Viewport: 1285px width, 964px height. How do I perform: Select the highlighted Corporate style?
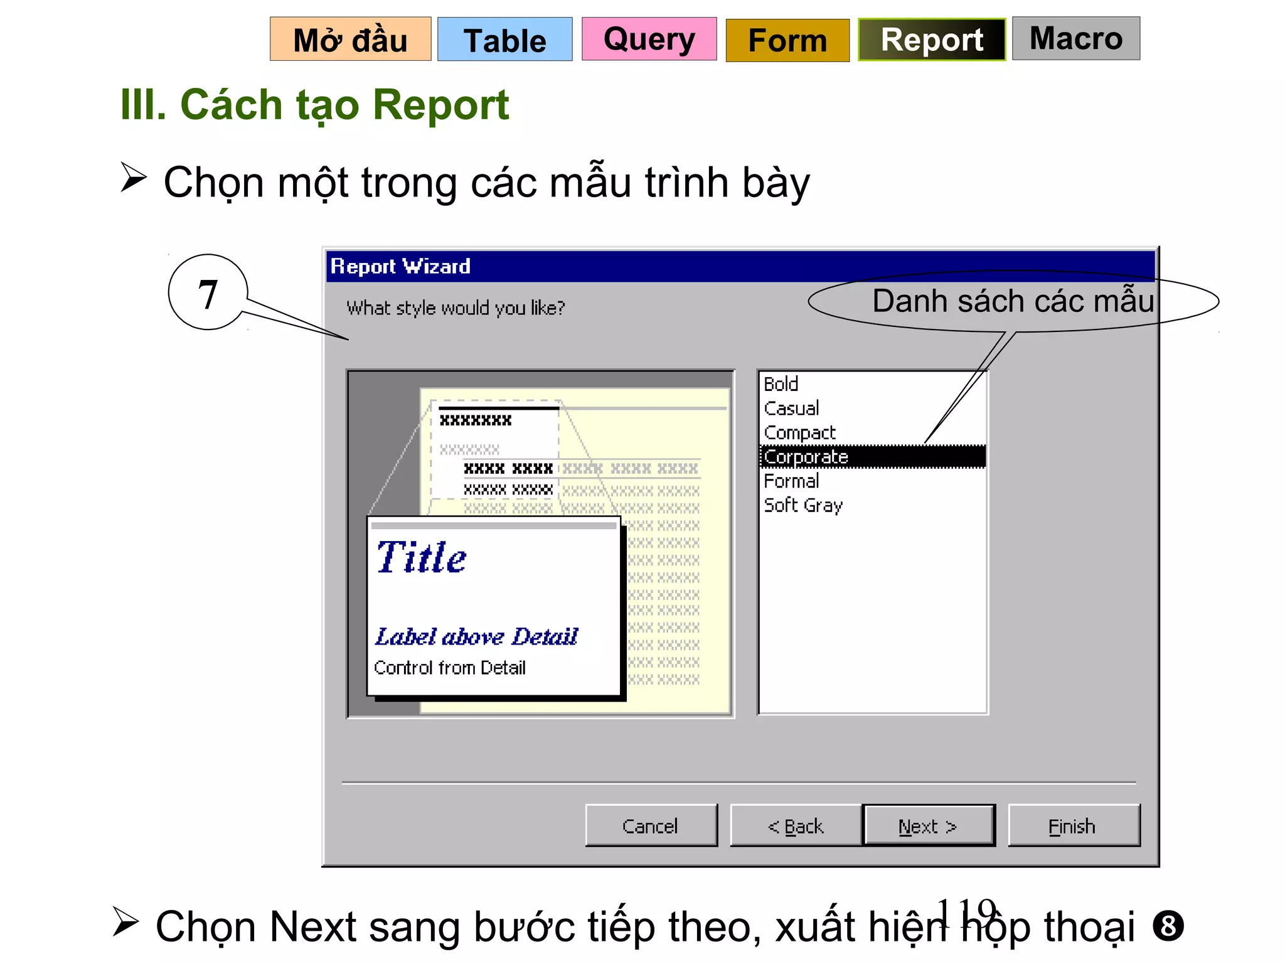[872, 456]
